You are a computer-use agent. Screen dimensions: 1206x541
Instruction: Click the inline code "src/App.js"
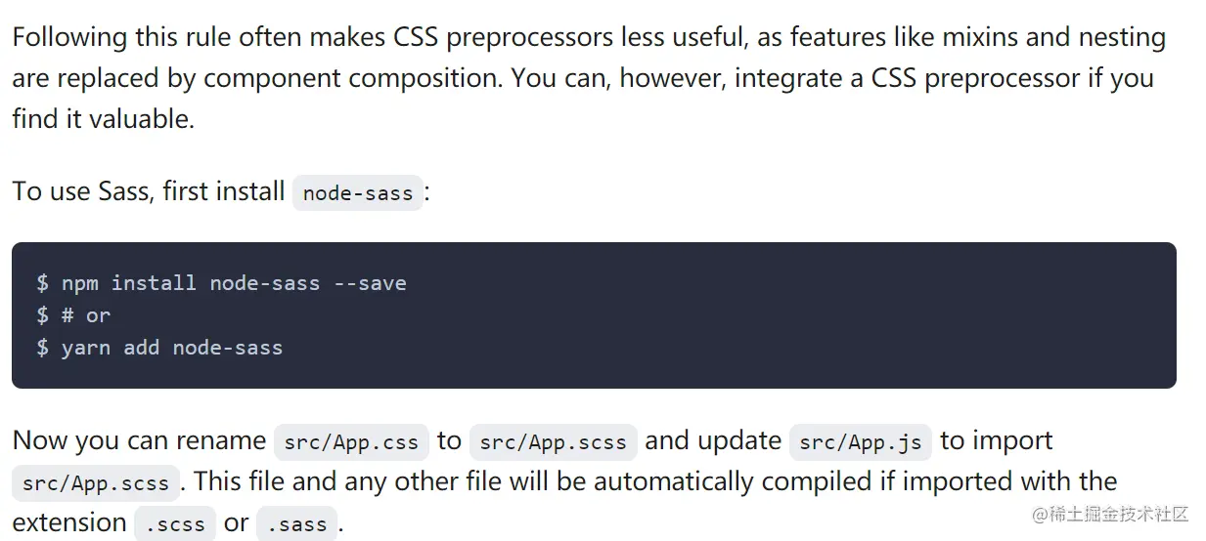coord(860,442)
